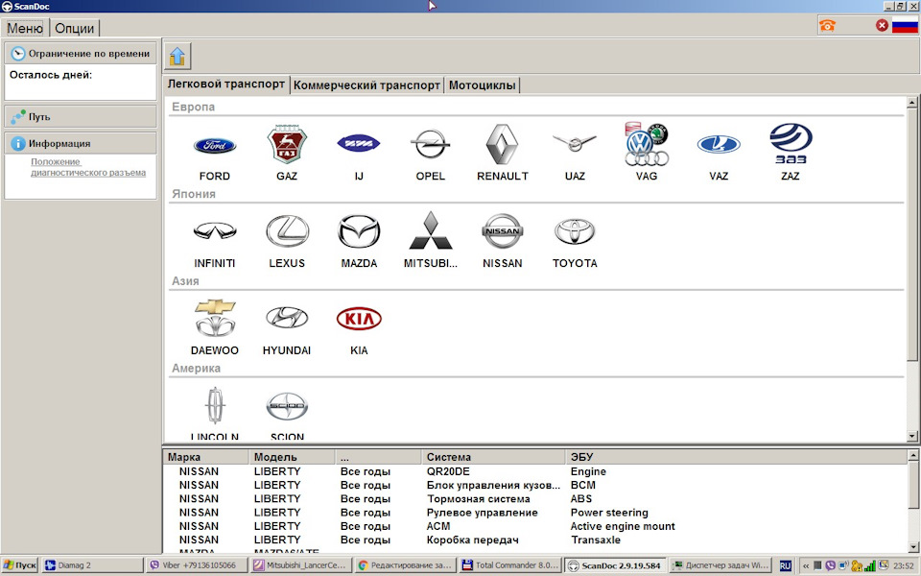Viewport: 921px width, 576px height.
Task: Go up one level with blue arrow
Action: point(177,56)
